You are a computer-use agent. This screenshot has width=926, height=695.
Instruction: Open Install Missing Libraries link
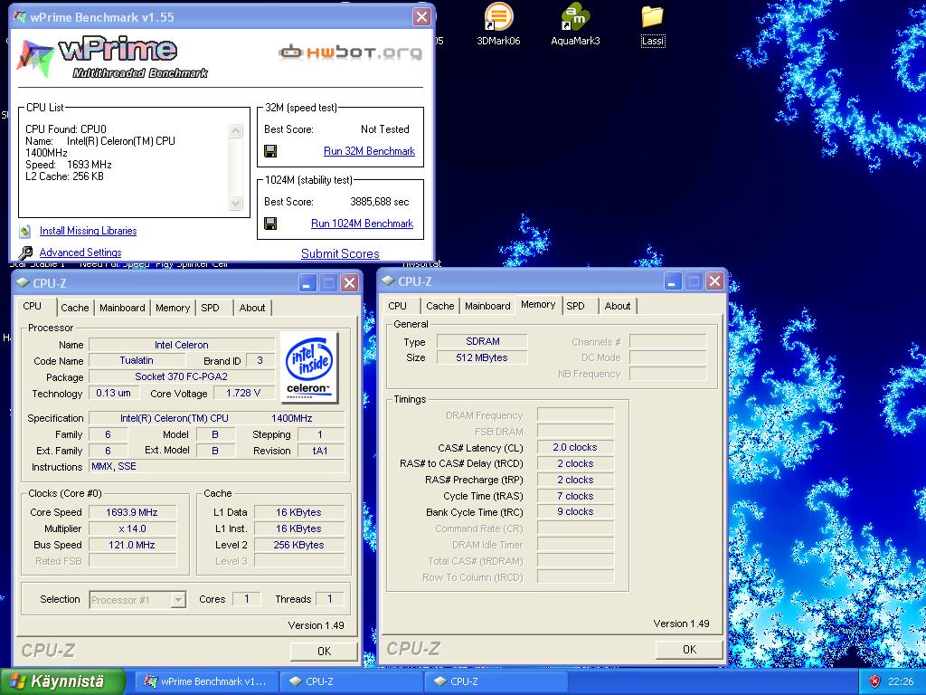coord(88,231)
